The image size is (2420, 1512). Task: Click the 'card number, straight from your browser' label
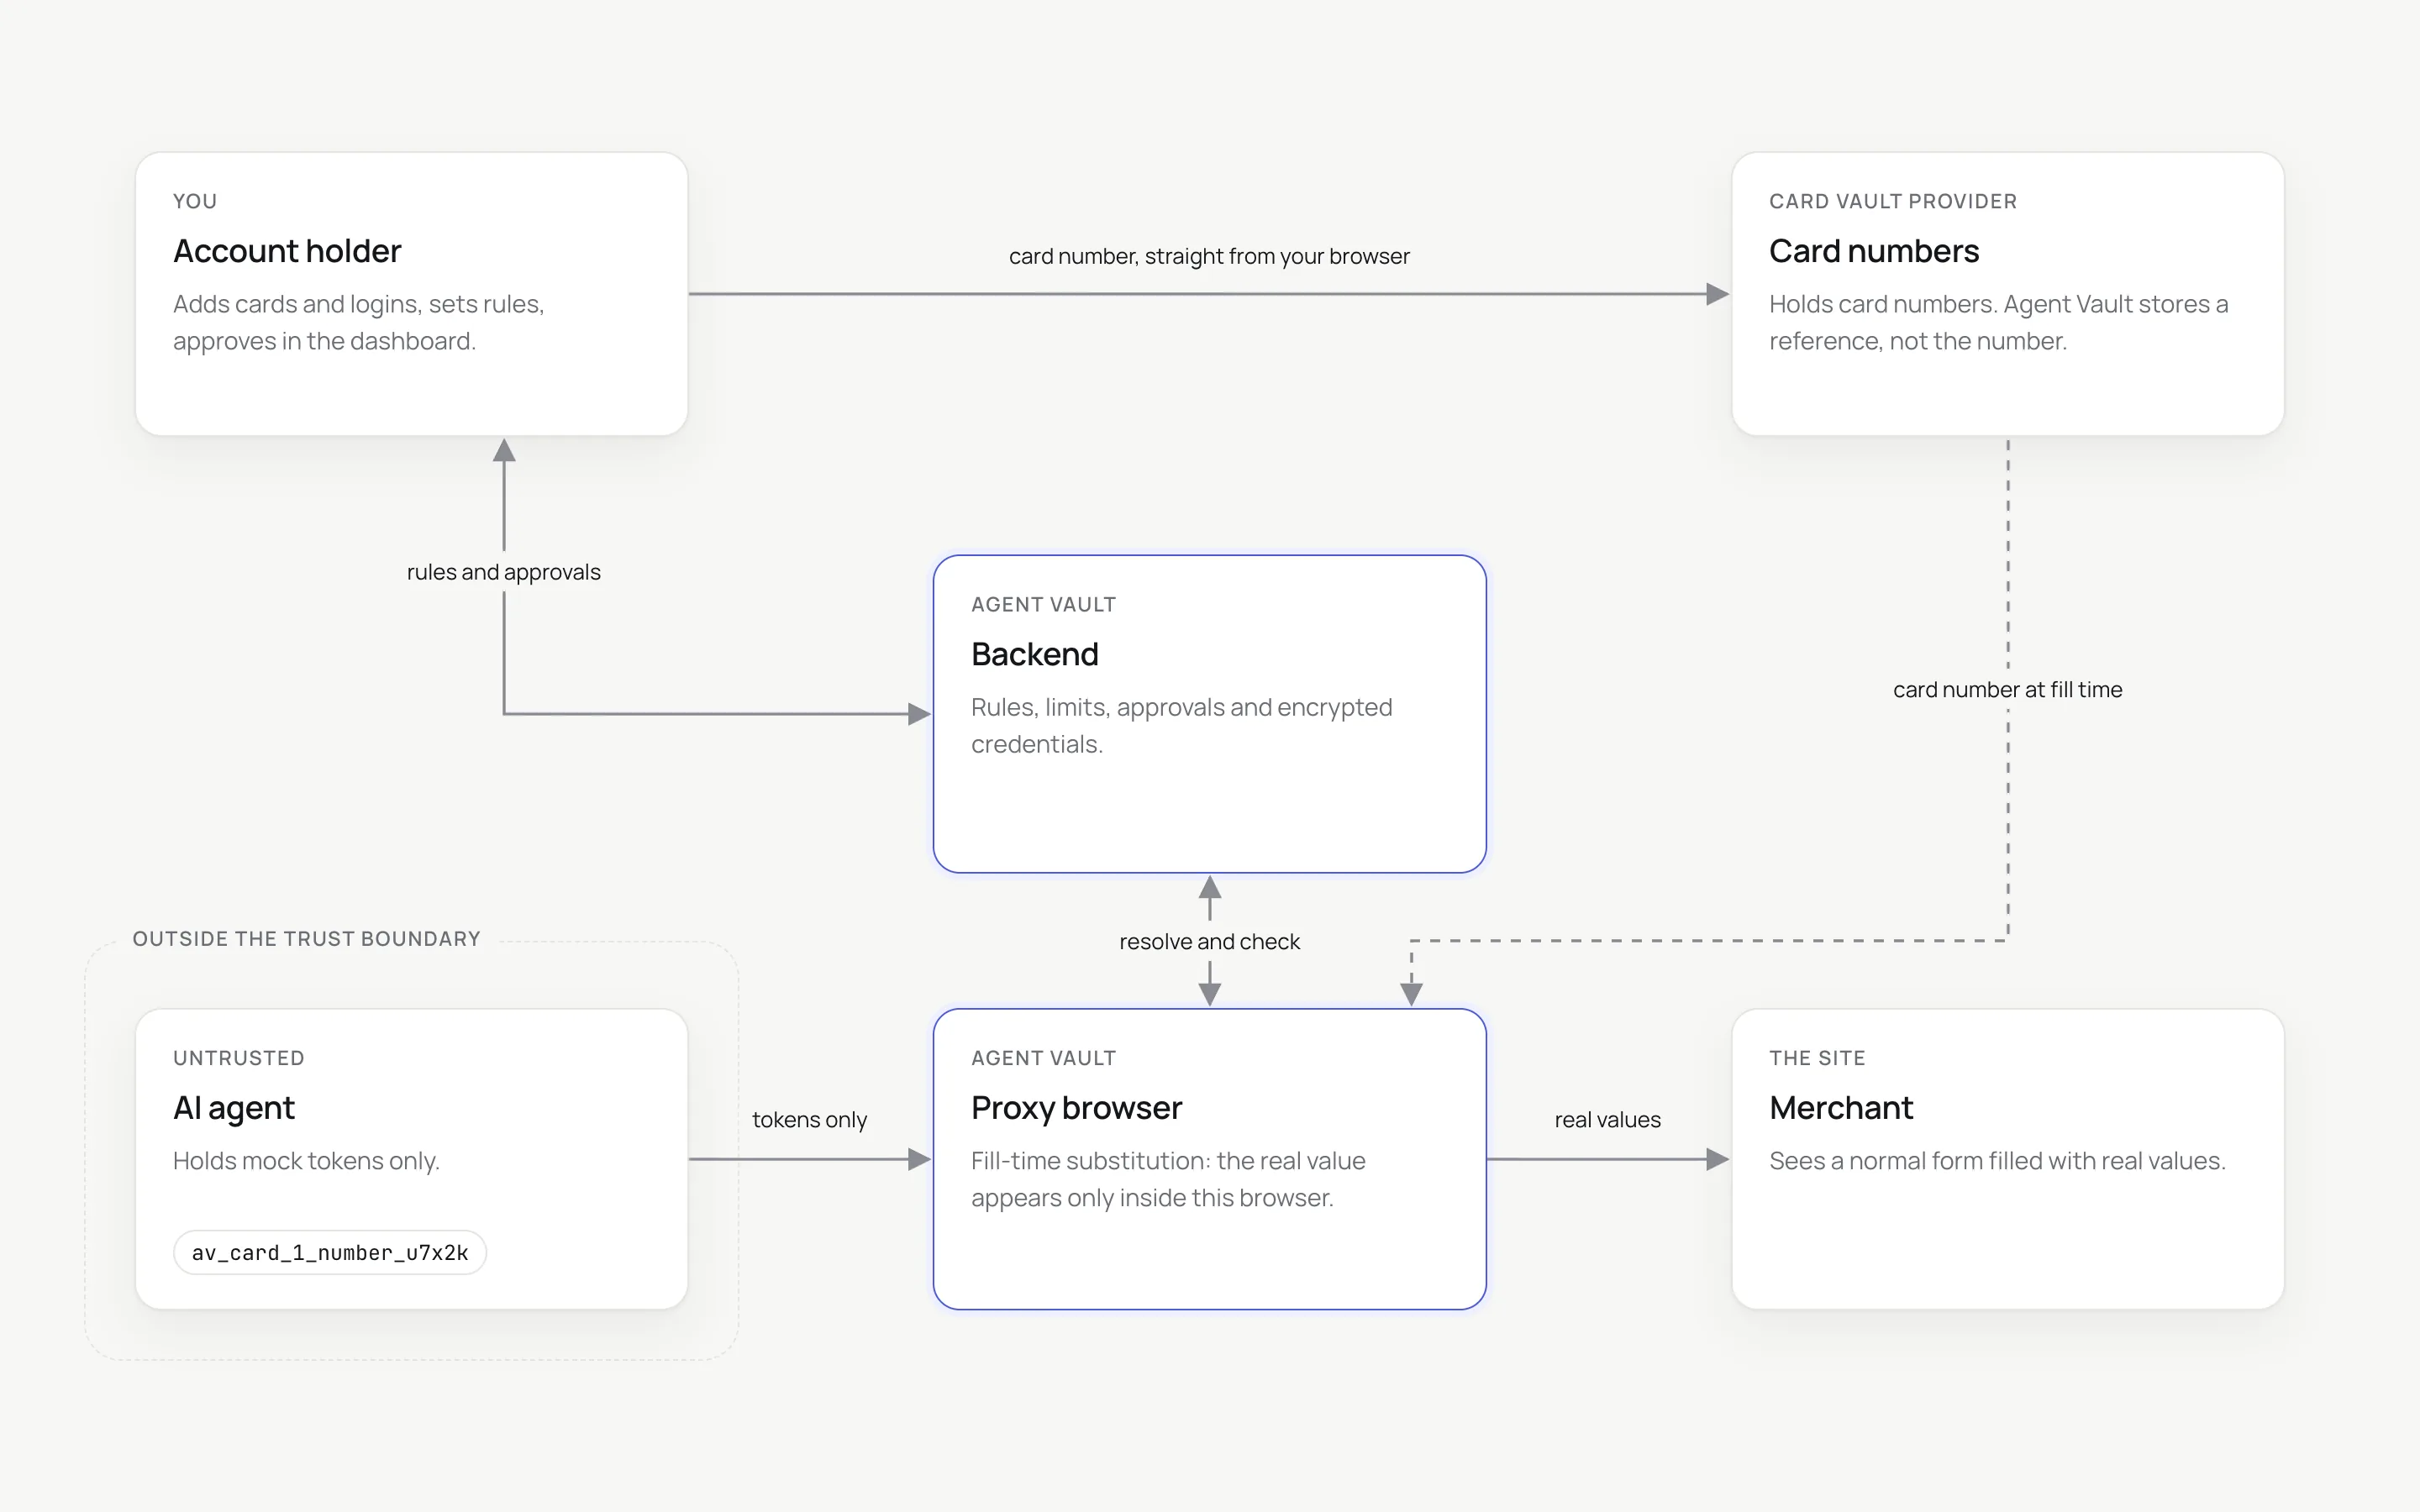(x=1209, y=256)
